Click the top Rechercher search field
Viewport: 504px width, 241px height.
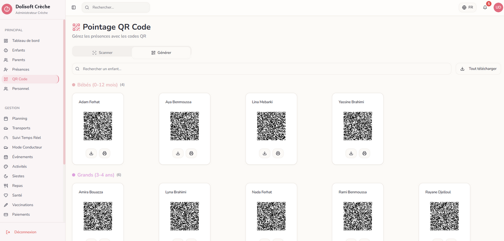coord(115,8)
